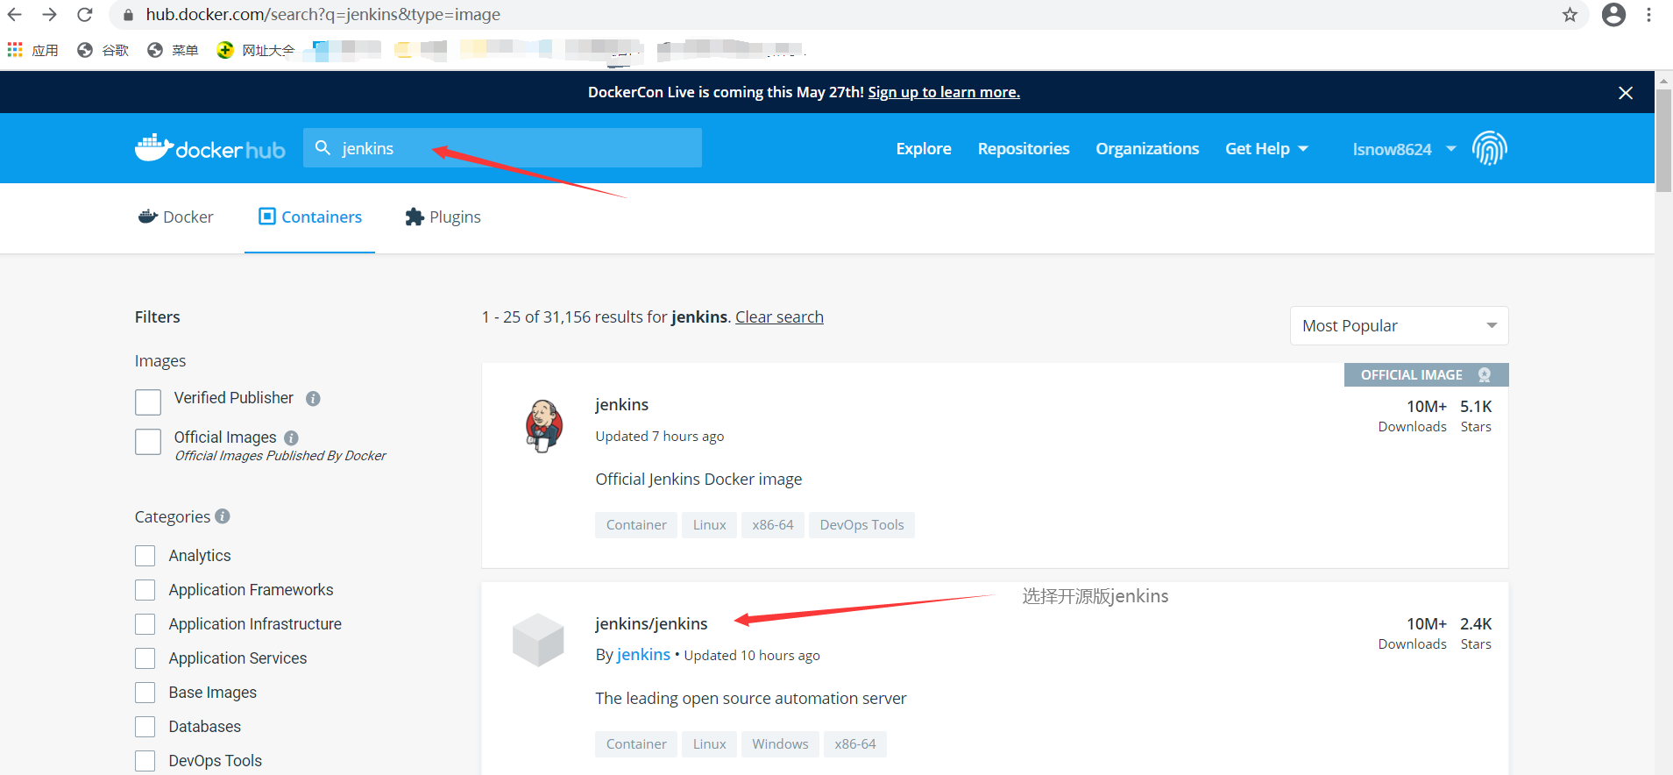Follow the Sign up to learn more link
The width and height of the screenshot is (1673, 775).
[944, 92]
